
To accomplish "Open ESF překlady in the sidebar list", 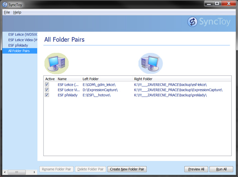I will pyautogui.click(x=18, y=45).
